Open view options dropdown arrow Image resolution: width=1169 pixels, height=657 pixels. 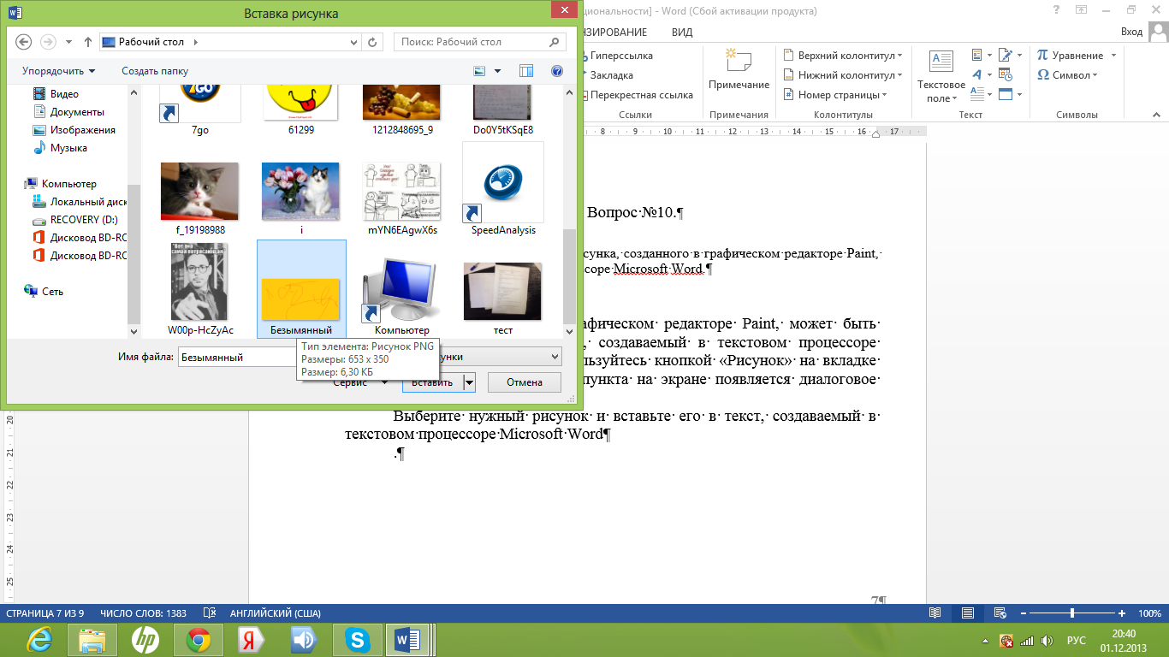click(497, 71)
